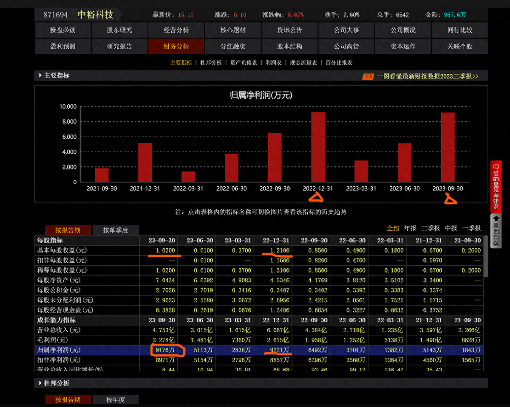Open the 现金流量表 sub-page link

pyautogui.click(x=303, y=63)
